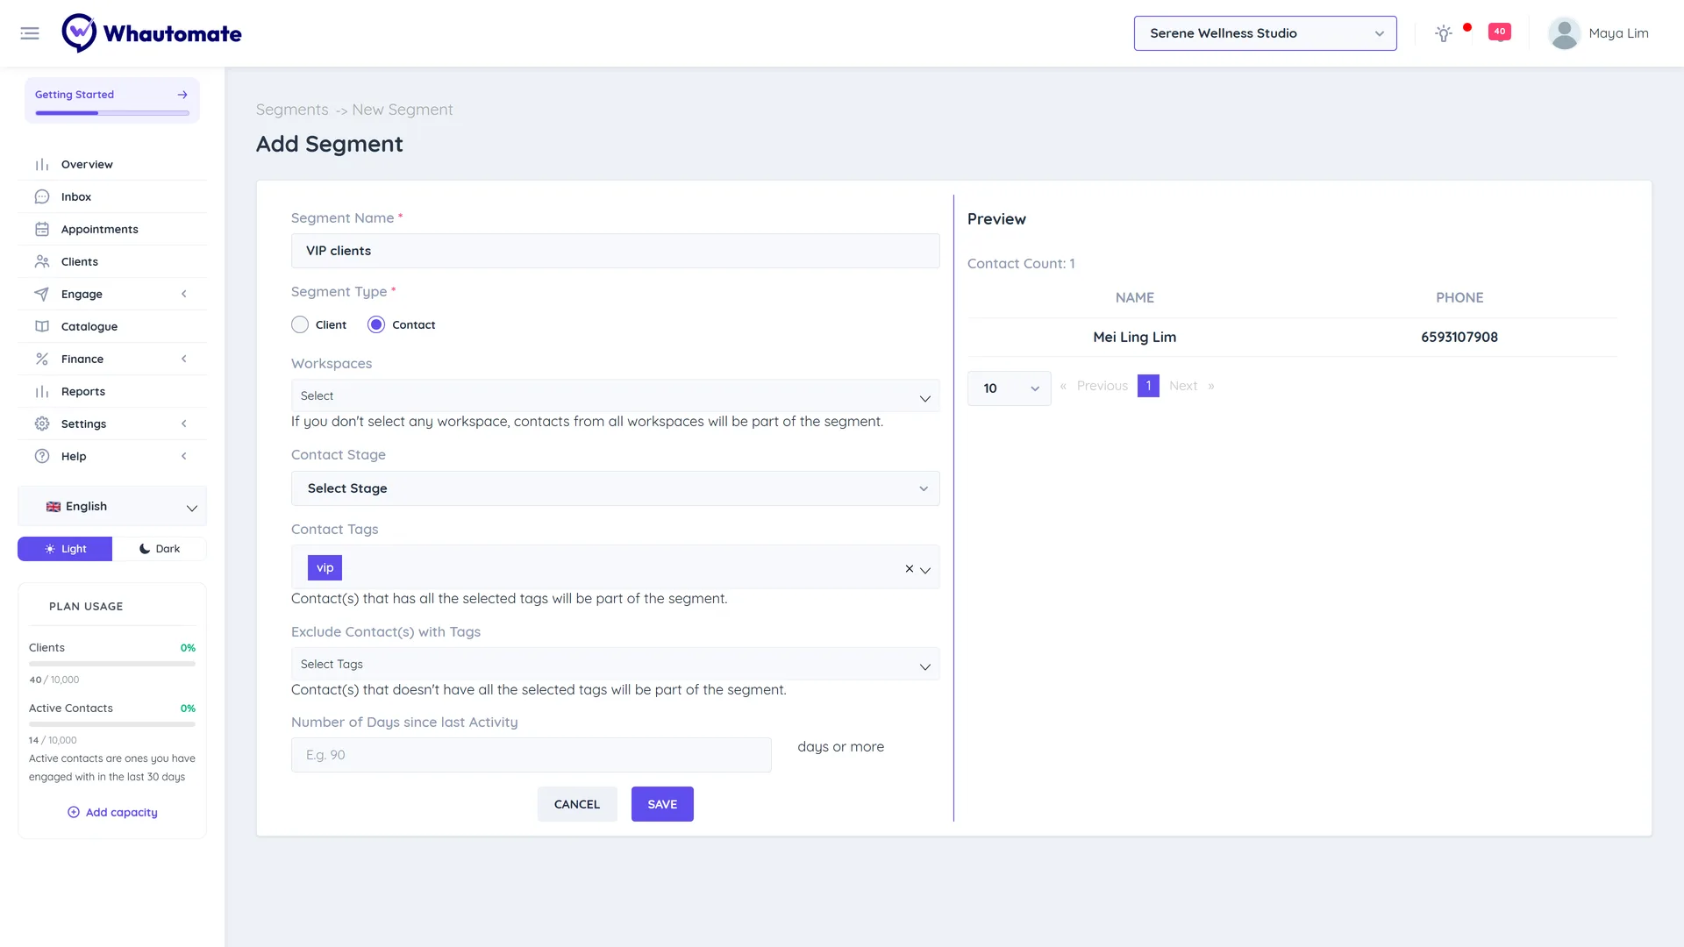This screenshot has height=947, width=1684.
Task: Click the Getting Started progress bar
Action: 112,113
